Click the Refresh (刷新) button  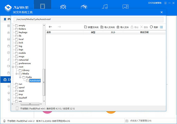154,27
